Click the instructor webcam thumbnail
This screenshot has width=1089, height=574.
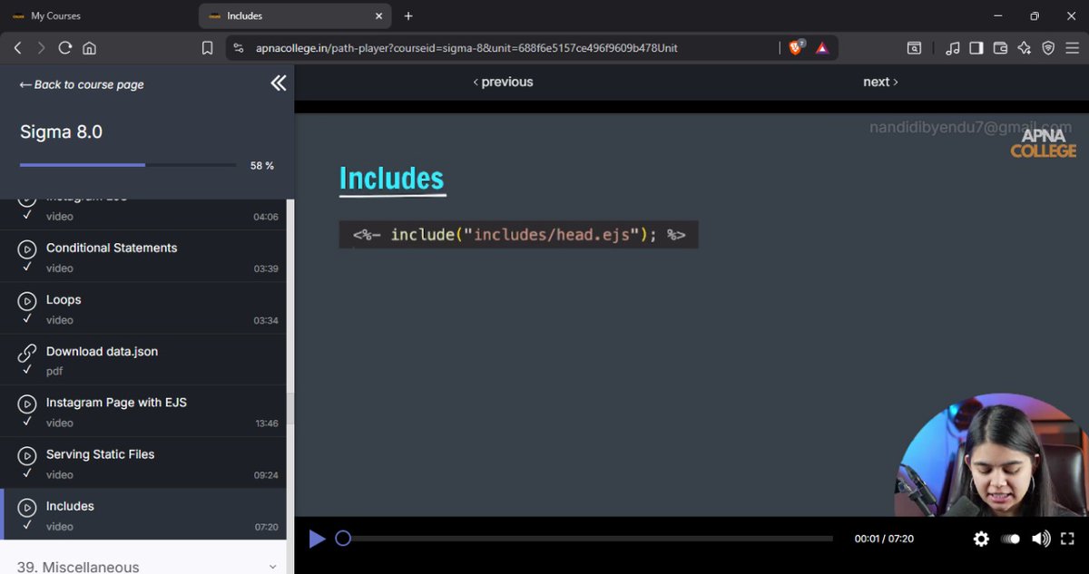[x=992, y=456]
